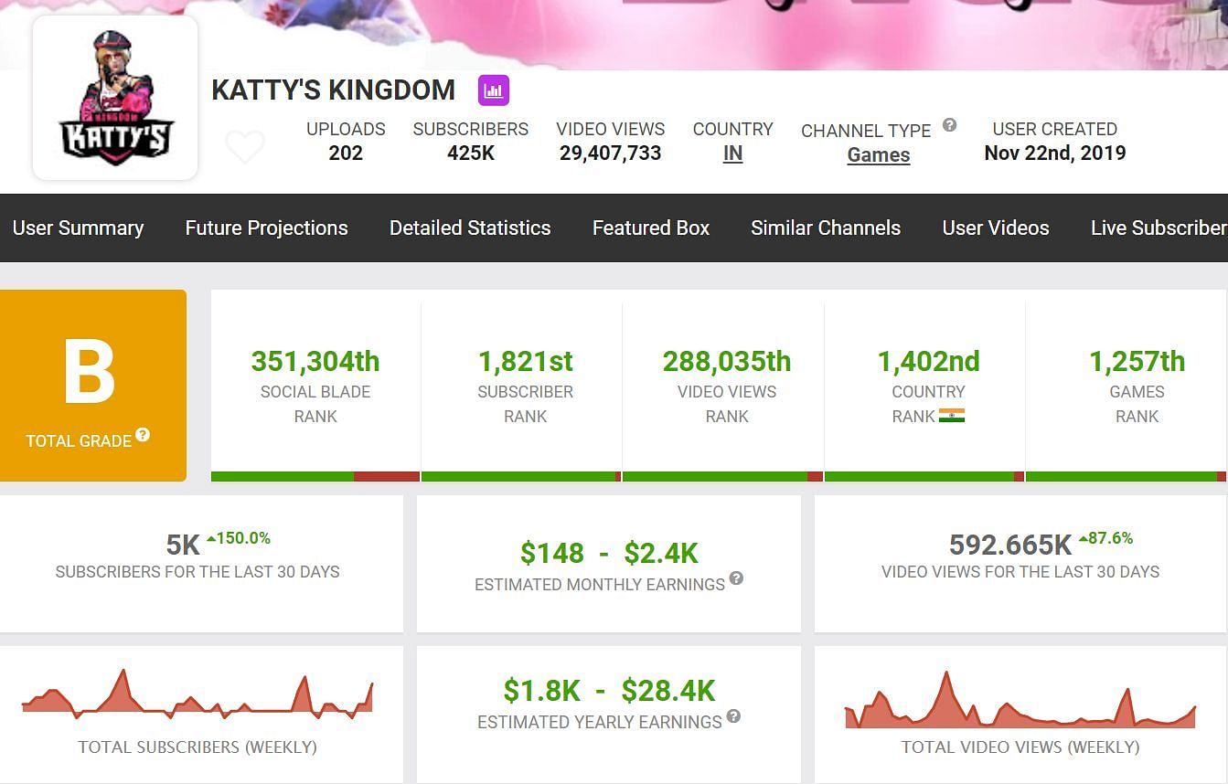
Task: Click the 351,304th Social Blade rank value
Action: click(315, 361)
